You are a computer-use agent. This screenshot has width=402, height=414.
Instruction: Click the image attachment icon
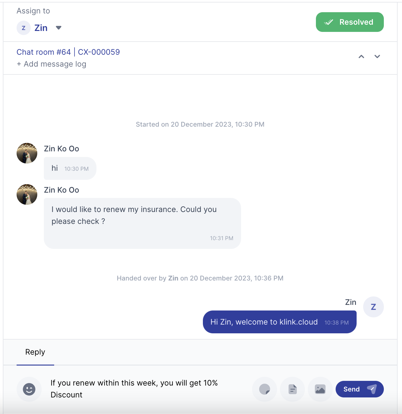(x=320, y=389)
